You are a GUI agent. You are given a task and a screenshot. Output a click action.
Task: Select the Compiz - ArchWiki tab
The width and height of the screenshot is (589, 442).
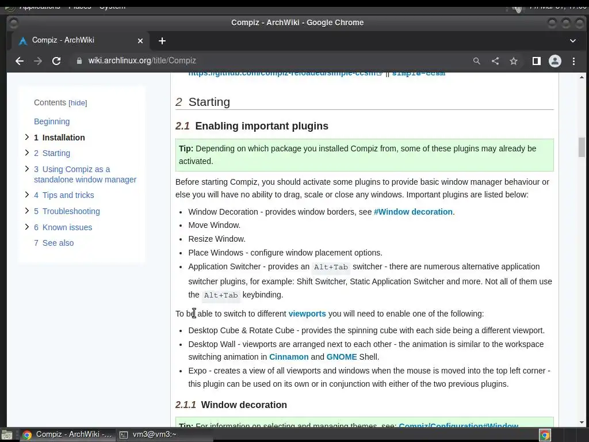[81, 41]
